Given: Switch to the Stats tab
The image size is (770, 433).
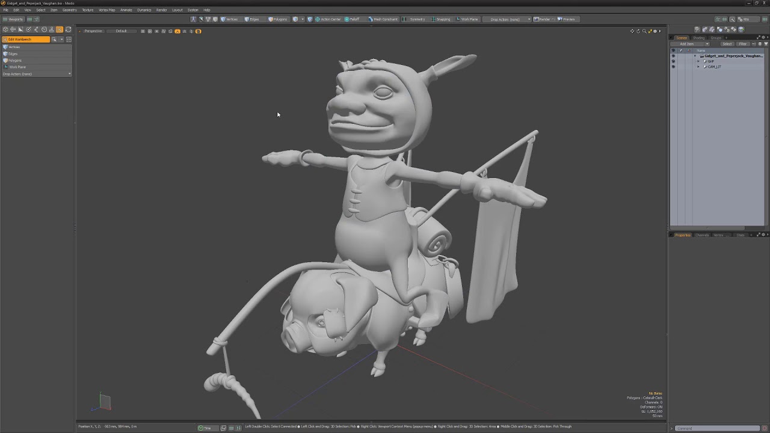Looking at the screenshot, I should tap(741, 235).
